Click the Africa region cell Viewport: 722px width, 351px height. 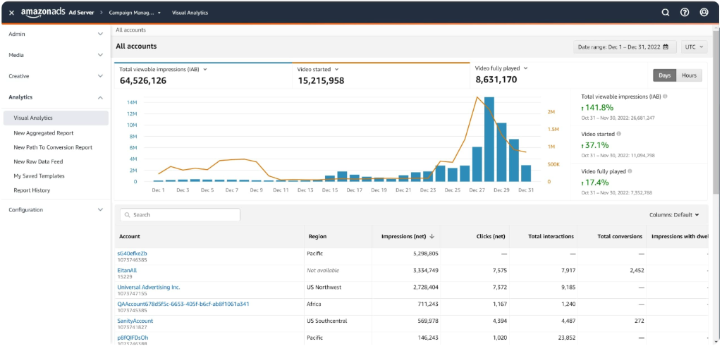(x=314, y=304)
